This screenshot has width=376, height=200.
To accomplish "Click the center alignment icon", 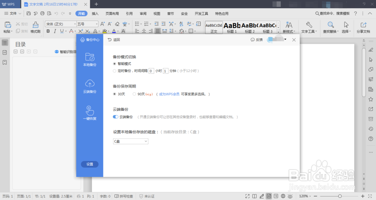I will tap(144, 31).
